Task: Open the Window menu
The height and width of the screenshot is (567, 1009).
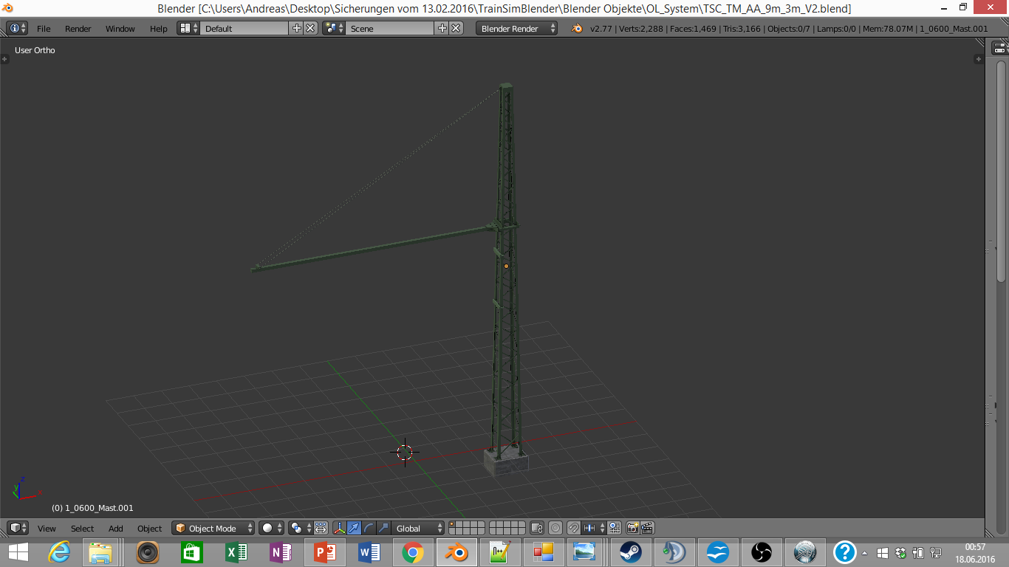Action: [x=120, y=29]
